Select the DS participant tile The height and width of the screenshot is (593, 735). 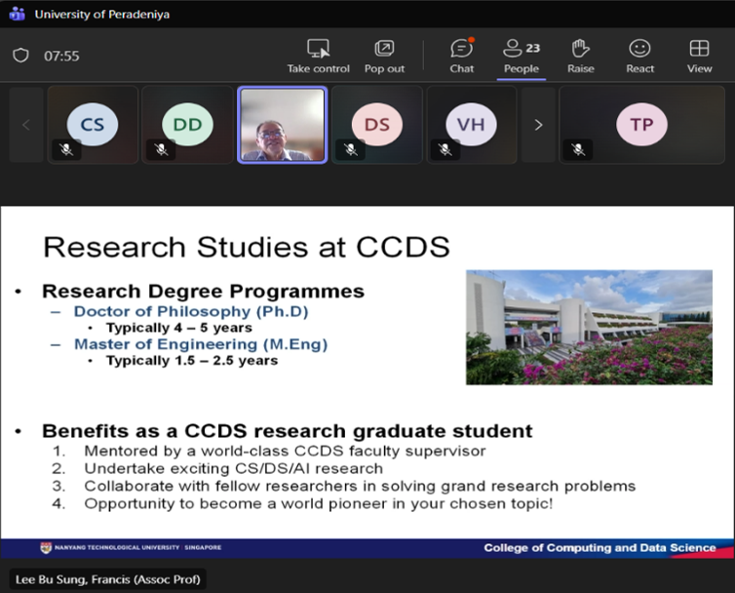click(376, 125)
